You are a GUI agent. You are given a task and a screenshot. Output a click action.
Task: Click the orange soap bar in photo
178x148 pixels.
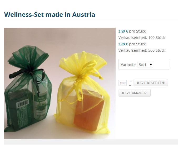coord(89,110)
